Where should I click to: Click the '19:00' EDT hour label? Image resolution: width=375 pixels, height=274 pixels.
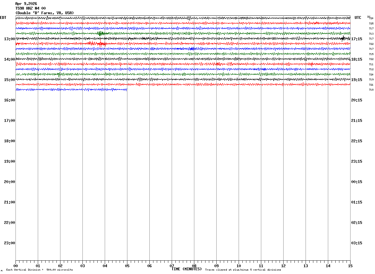tap(10, 161)
